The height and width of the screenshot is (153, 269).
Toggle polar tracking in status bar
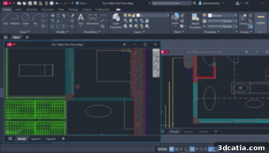[x=192, y=149]
